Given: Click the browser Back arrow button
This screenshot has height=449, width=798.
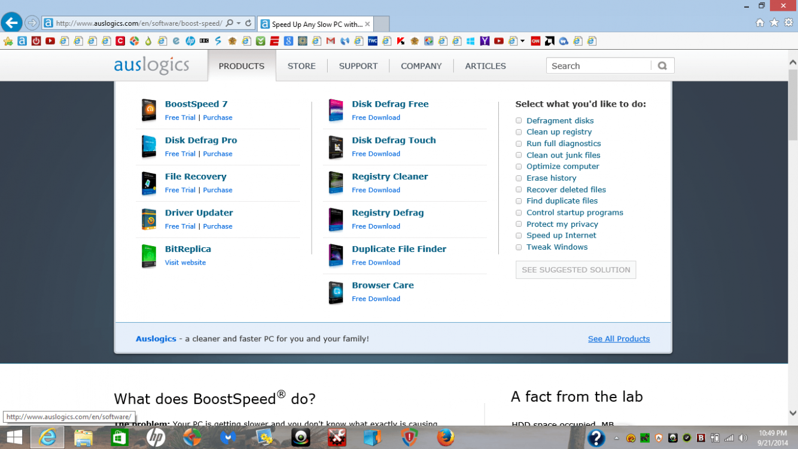Looking at the screenshot, I should 11,23.
